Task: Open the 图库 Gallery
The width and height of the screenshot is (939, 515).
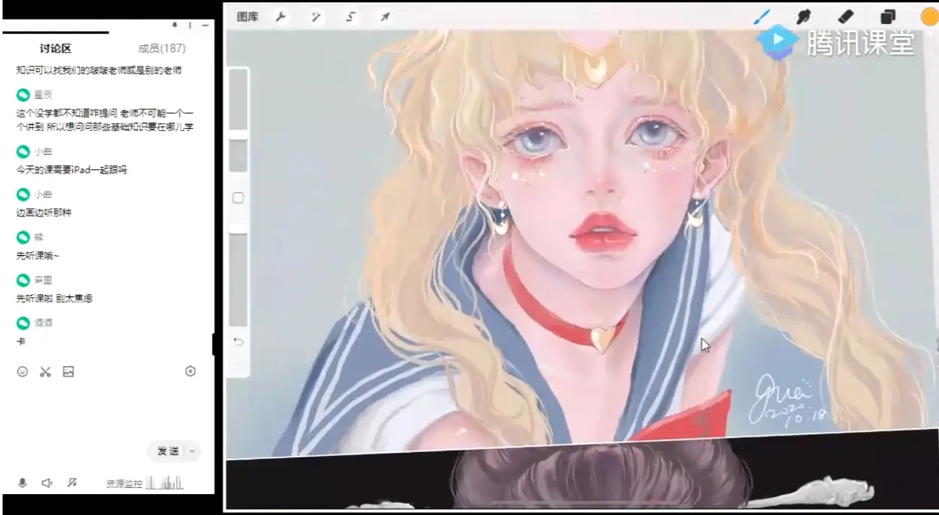Action: [x=247, y=15]
